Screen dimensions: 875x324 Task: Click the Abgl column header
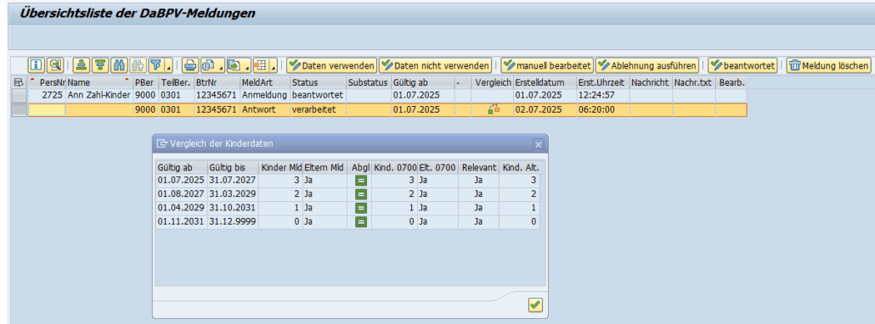[x=359, y=167]
